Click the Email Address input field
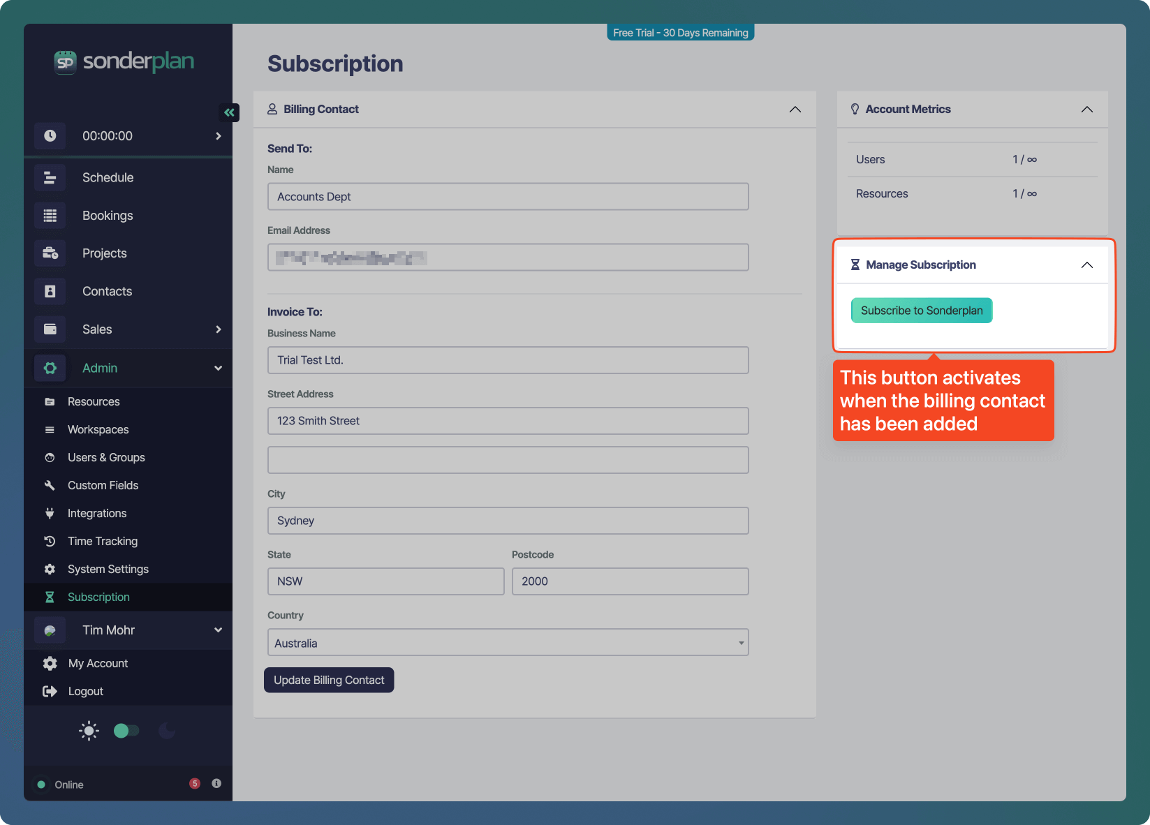 [x=508, y=258]
